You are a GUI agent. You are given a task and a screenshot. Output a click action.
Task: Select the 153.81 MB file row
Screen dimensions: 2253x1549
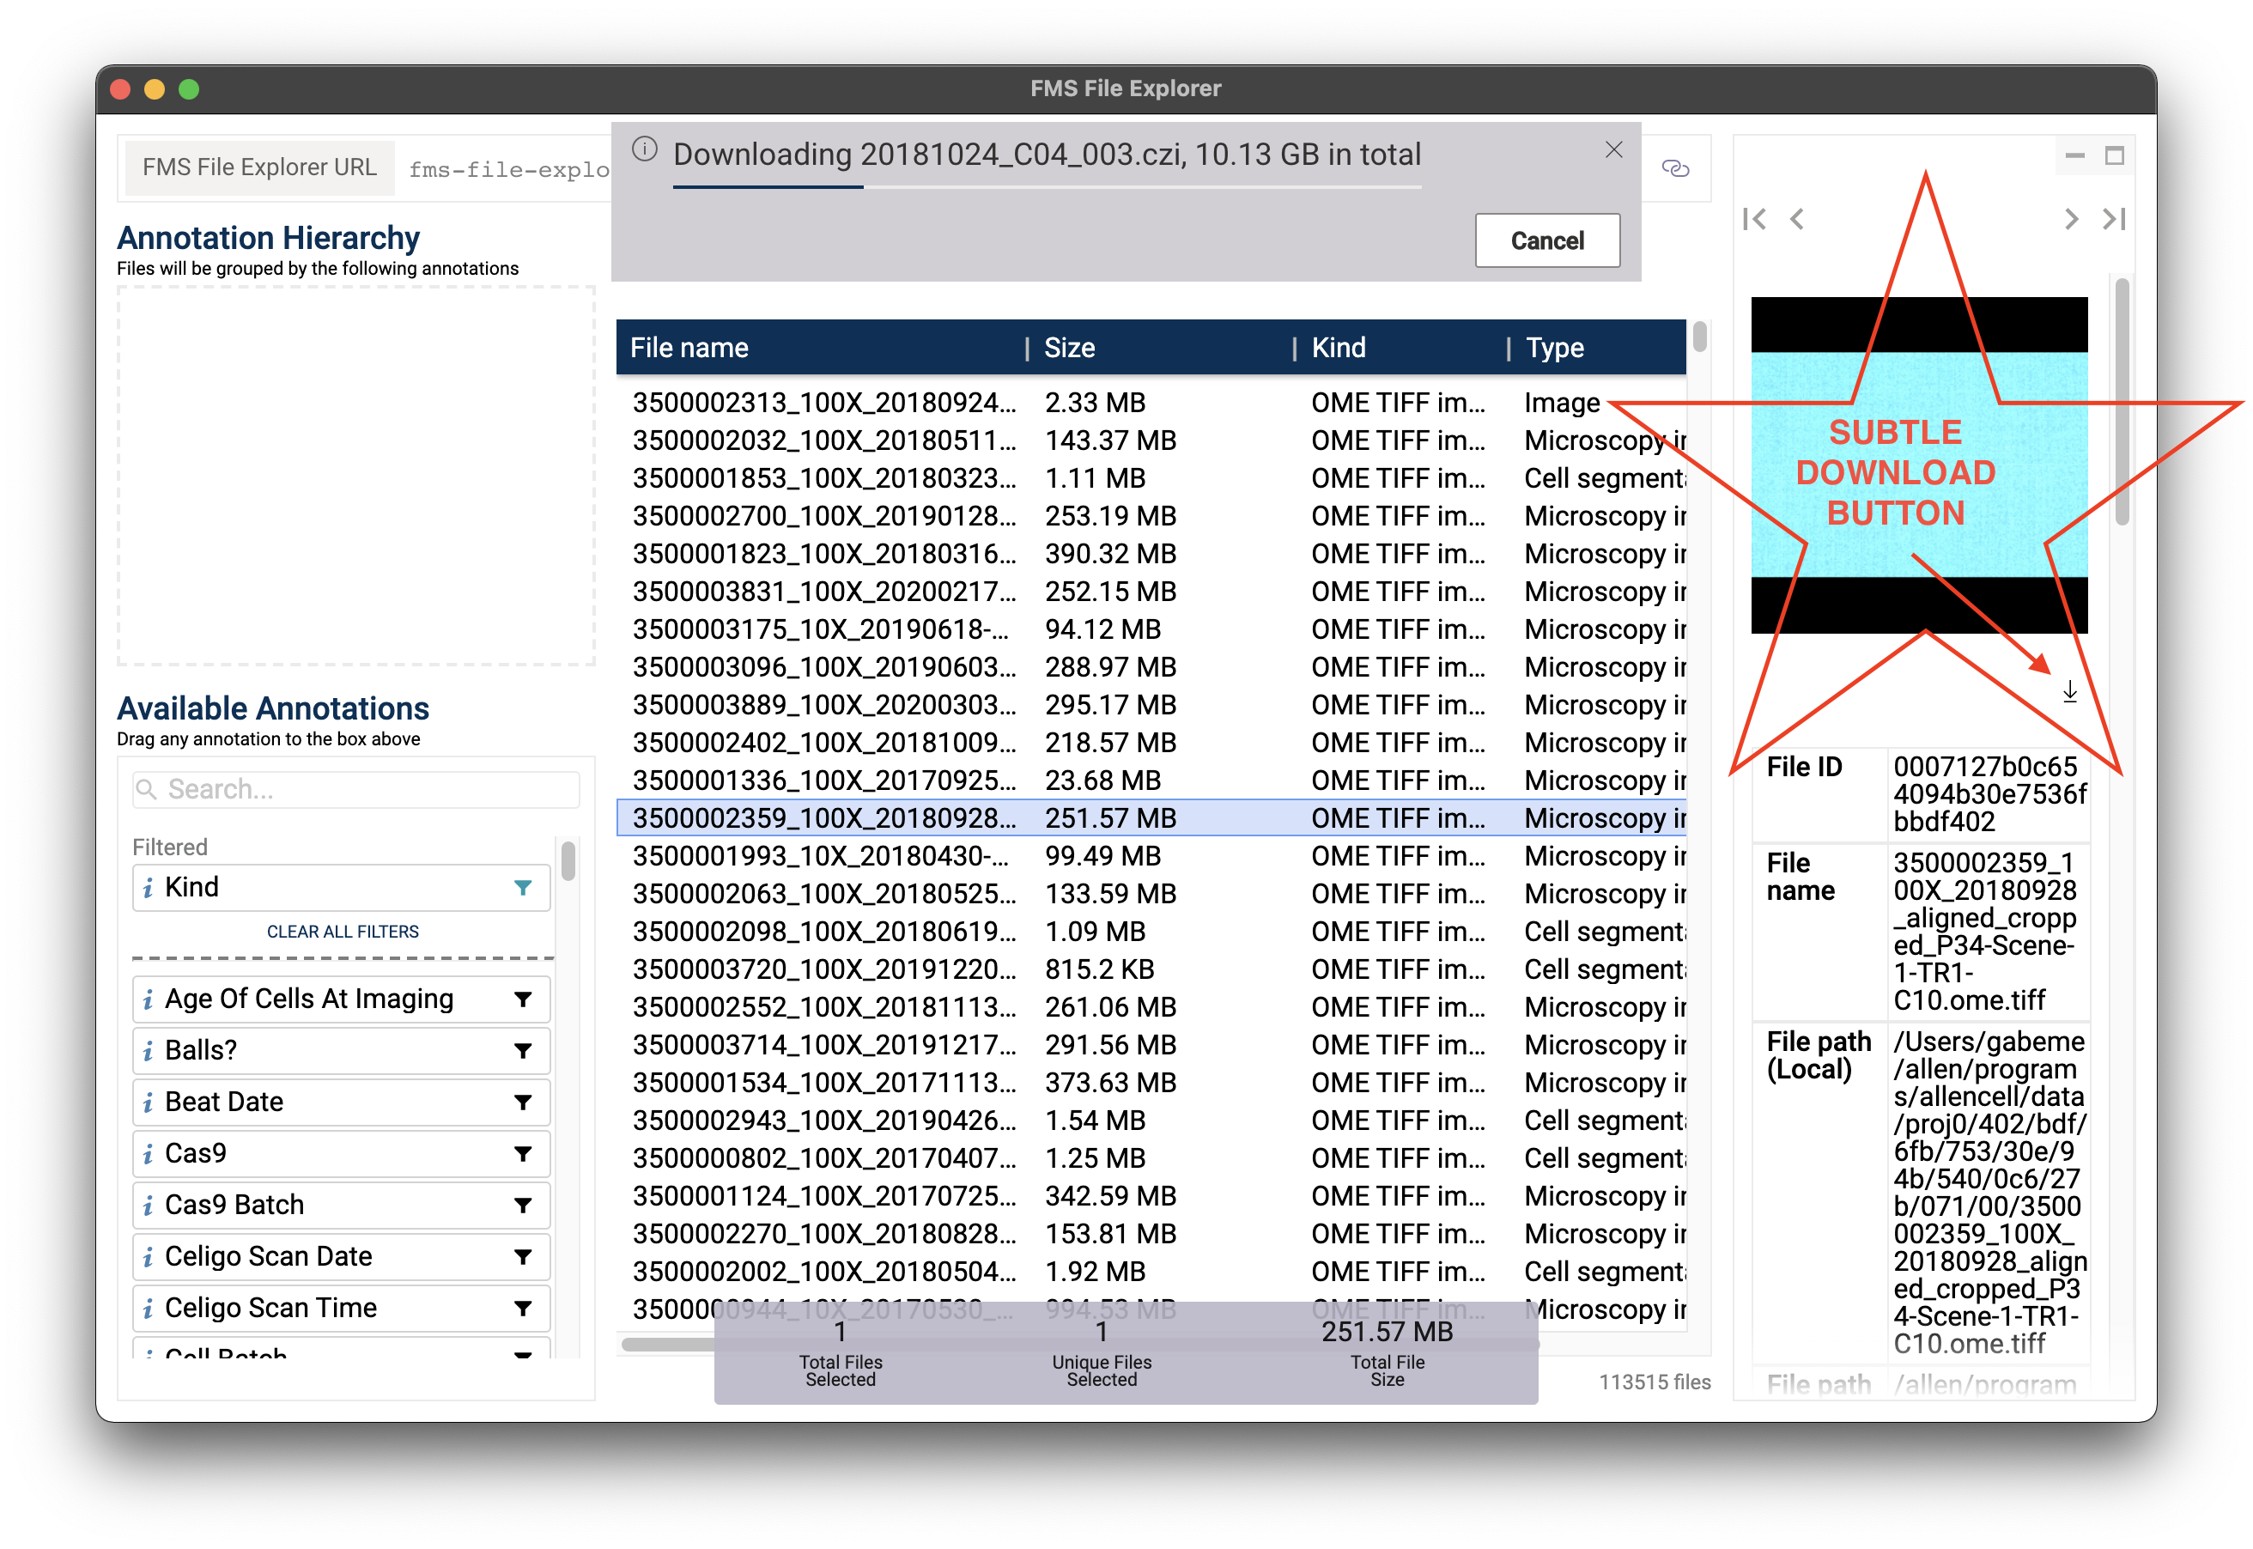[1151, 1235]
